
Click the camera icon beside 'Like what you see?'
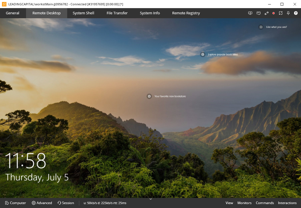coord(261,27)
